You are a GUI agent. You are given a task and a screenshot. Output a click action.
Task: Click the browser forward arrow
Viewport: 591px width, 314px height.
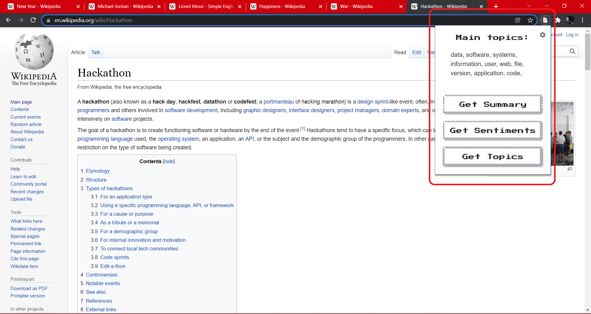point(21,20)
